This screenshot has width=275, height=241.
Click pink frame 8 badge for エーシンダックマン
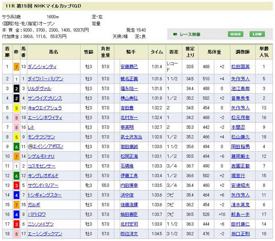[16, 233]
